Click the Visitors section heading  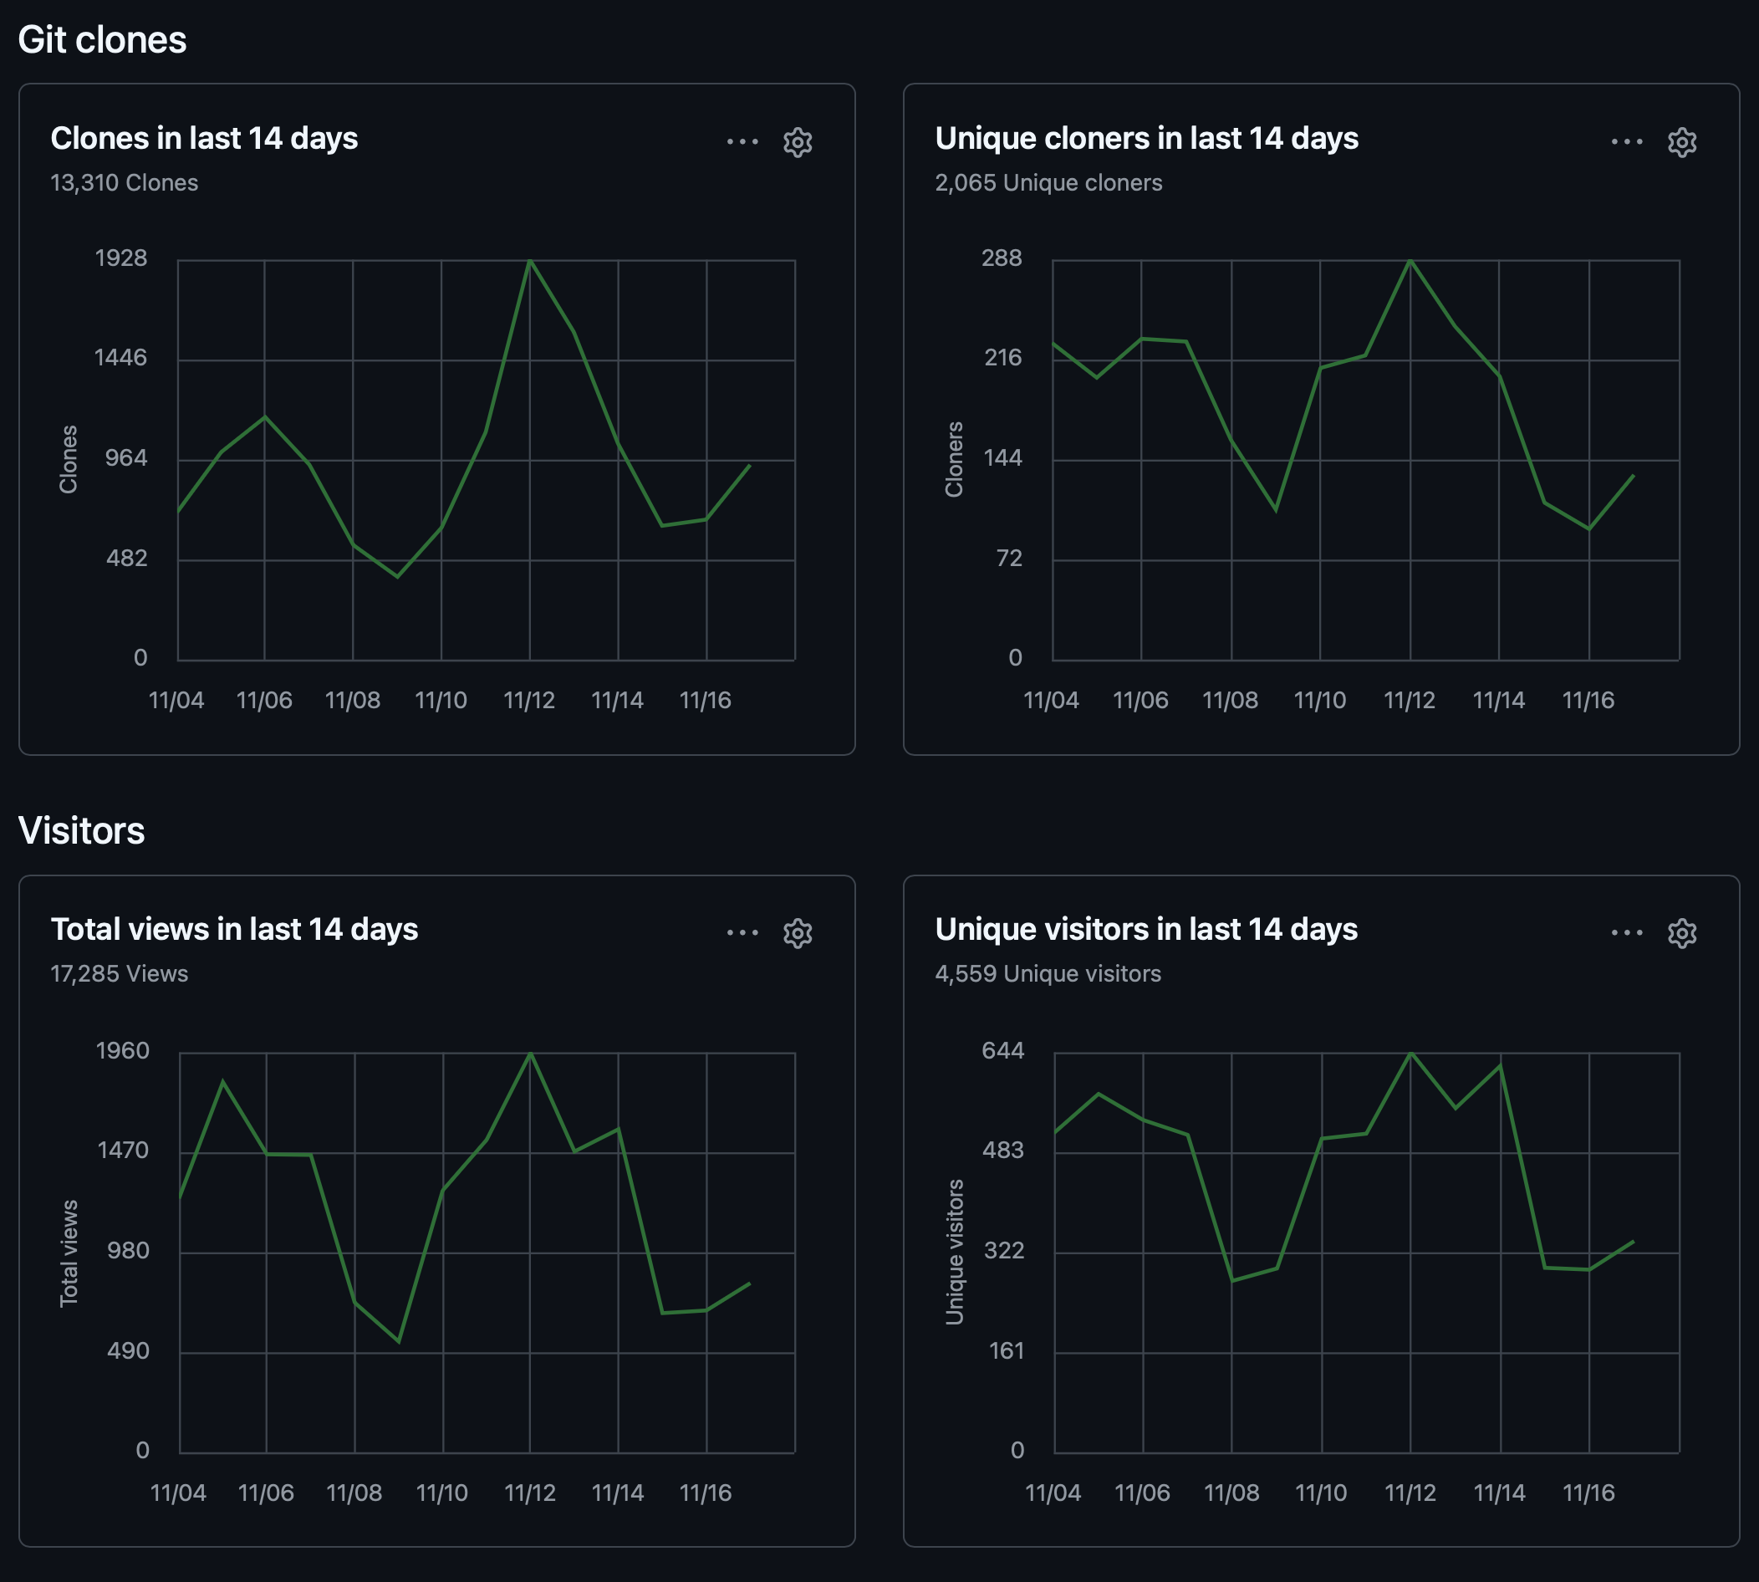pyautogui.click(x=82, y=831)
